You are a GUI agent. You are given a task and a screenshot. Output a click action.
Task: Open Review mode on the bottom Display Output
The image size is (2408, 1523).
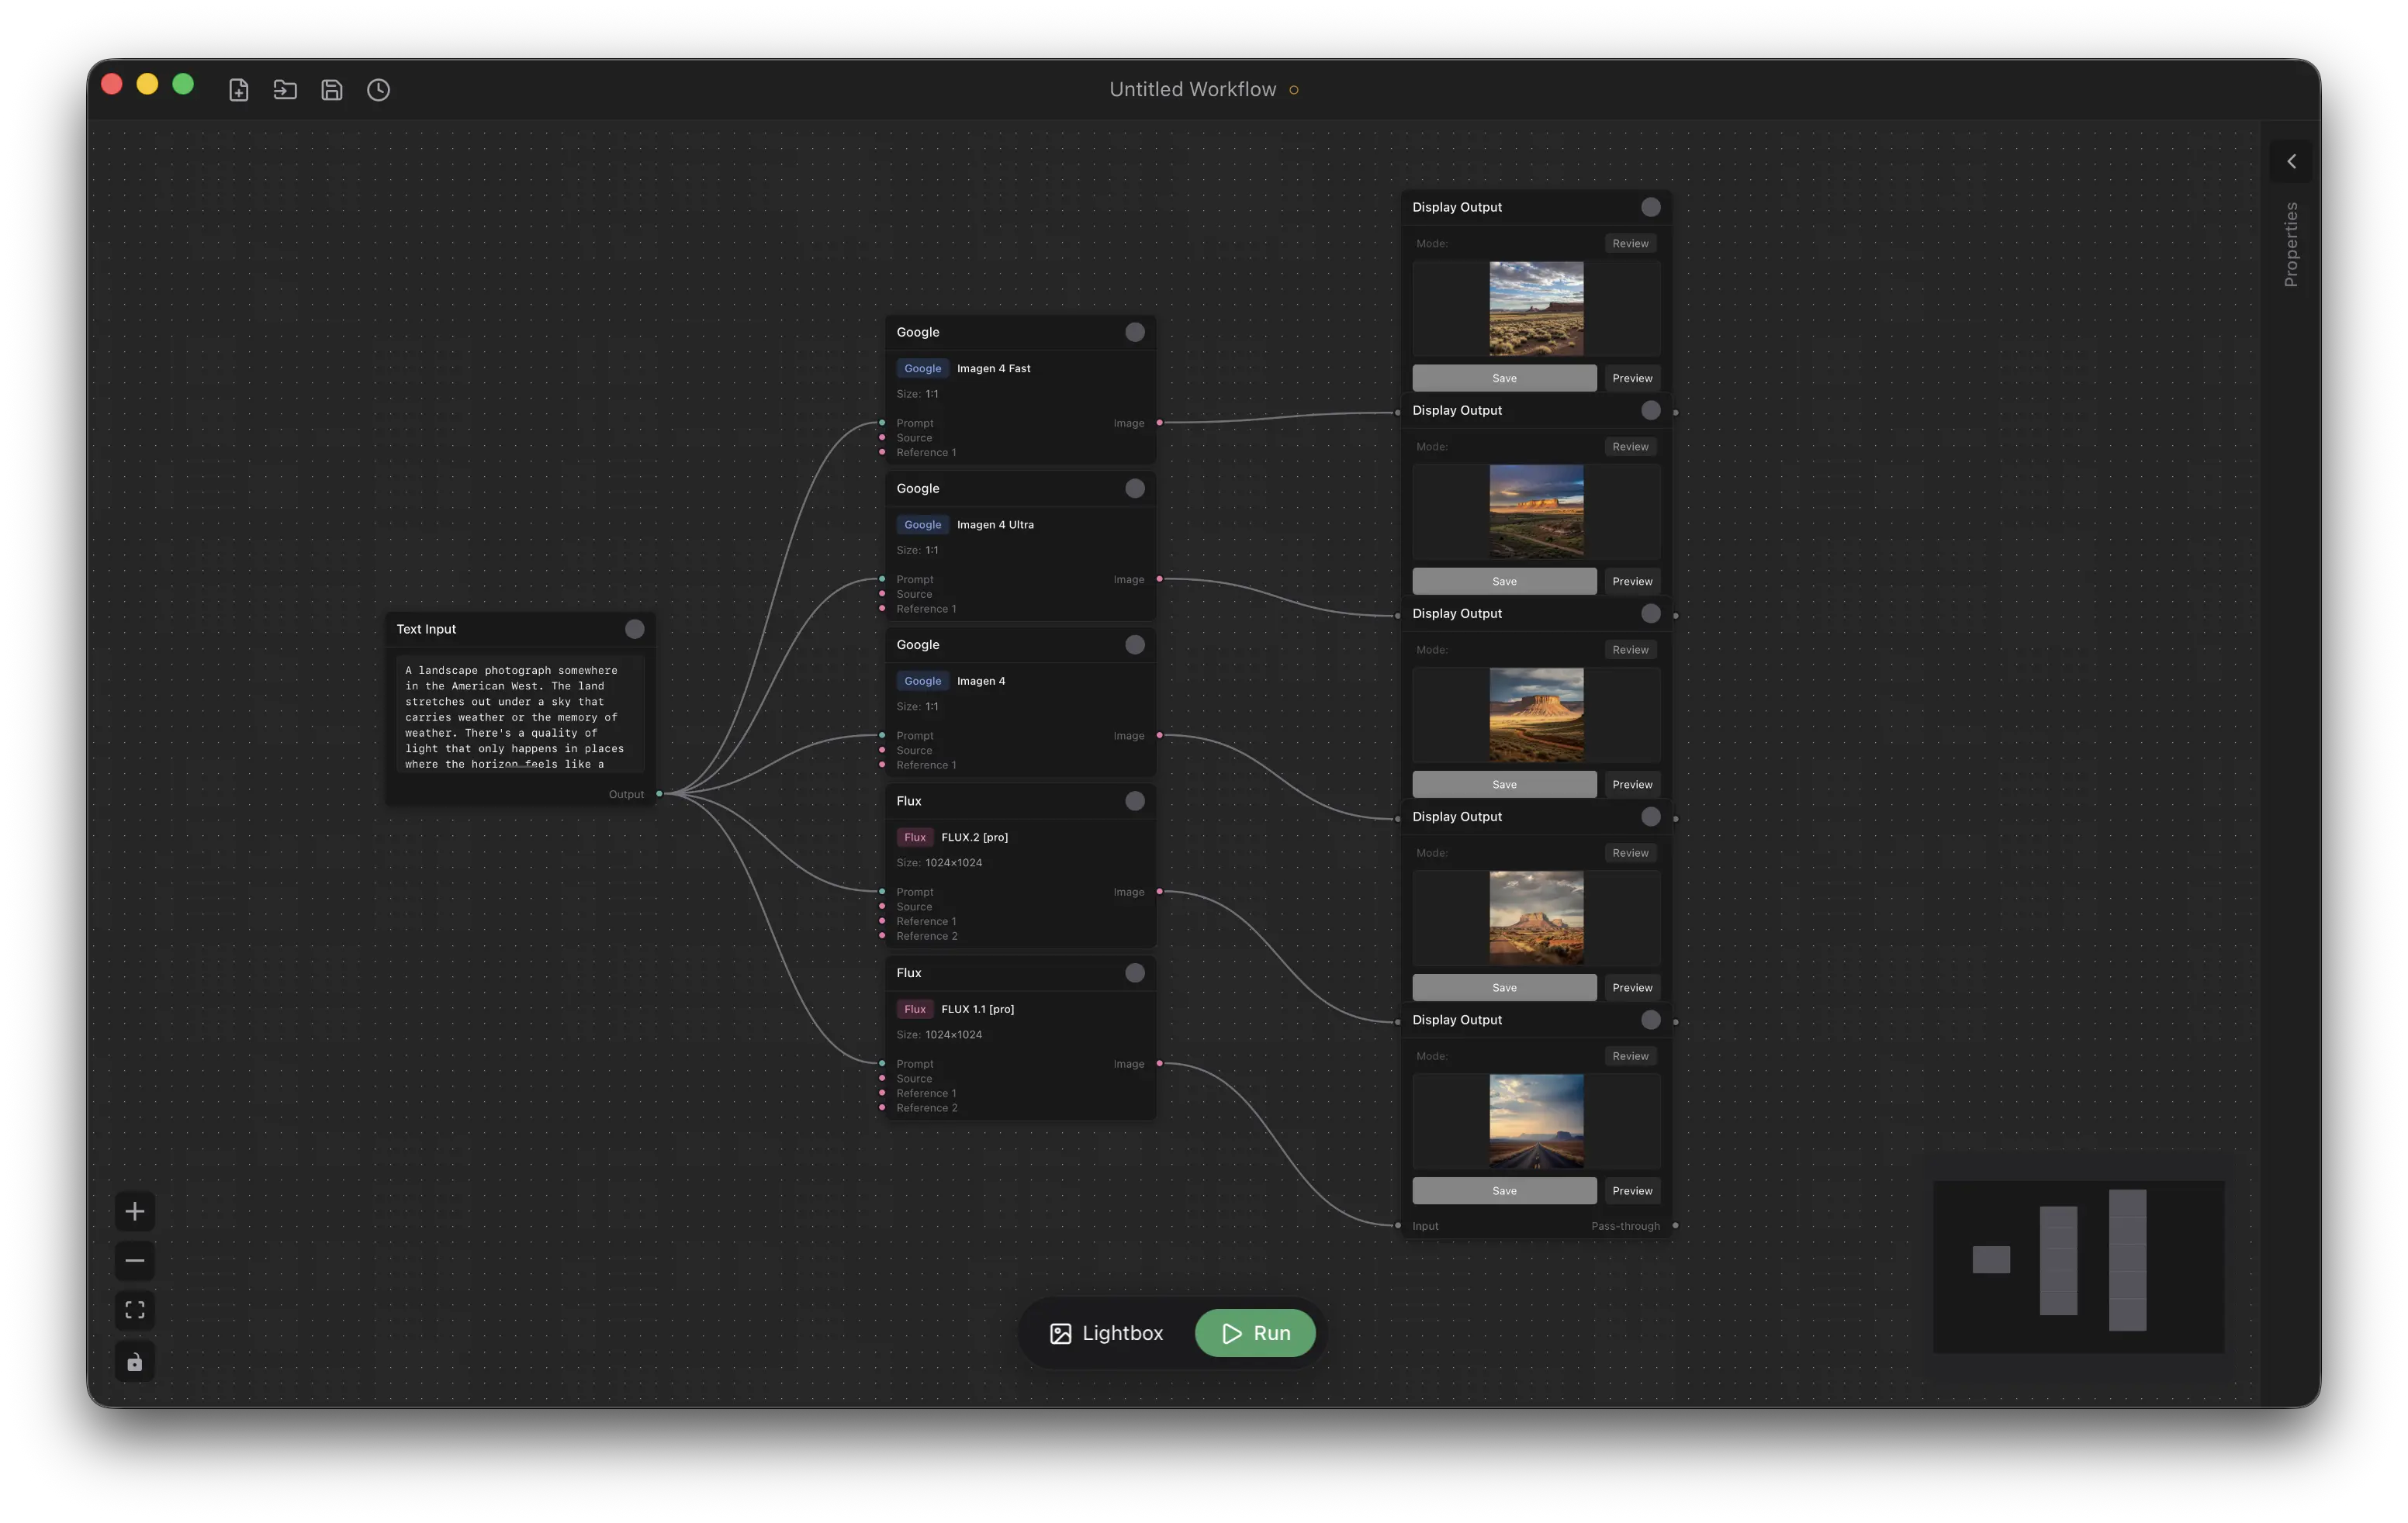(1629, 1055)
